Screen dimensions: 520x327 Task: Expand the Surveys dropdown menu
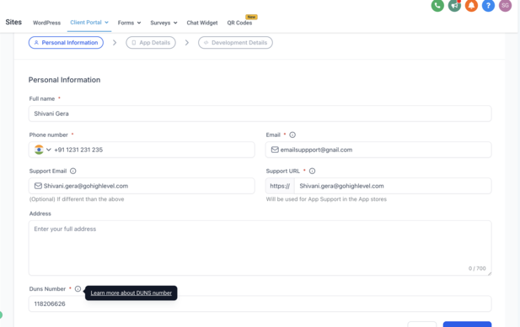164,23
